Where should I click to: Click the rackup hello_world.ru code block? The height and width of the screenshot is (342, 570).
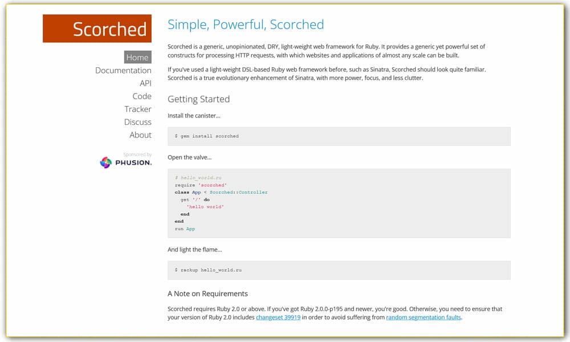[339, 270]
